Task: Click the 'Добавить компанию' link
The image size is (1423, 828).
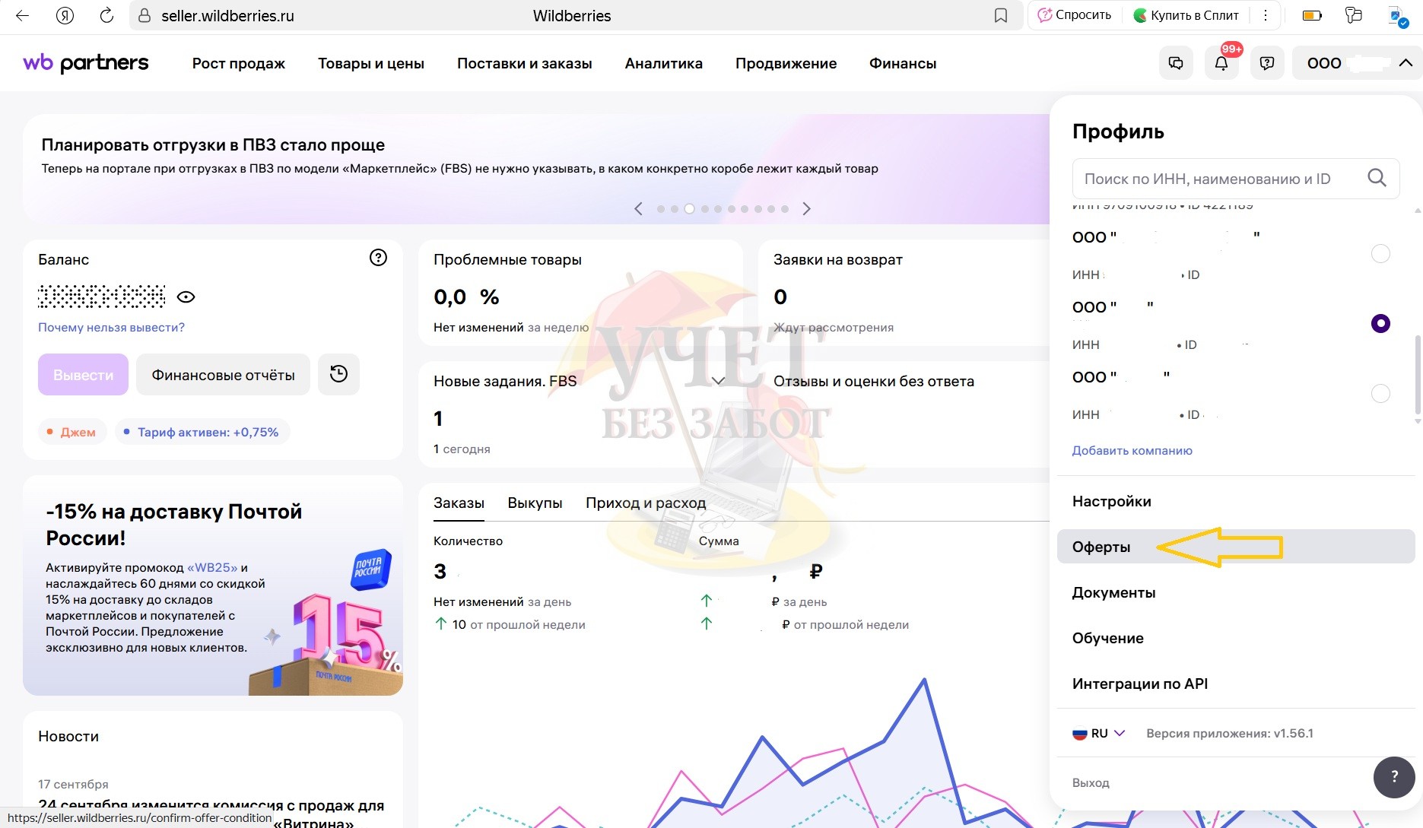Action: (x=1132, y=451)
